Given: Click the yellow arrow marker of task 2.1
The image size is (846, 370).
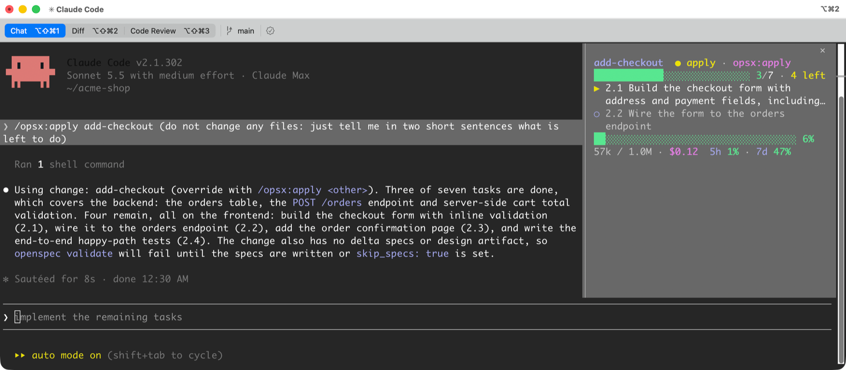Looking at the screenshot, I should [597, 89].
